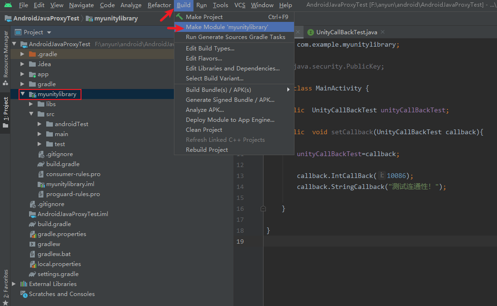Click the myunitylibrary module icon in tree
The width and height of the screenshot is (497, 306).
[32, 94]
